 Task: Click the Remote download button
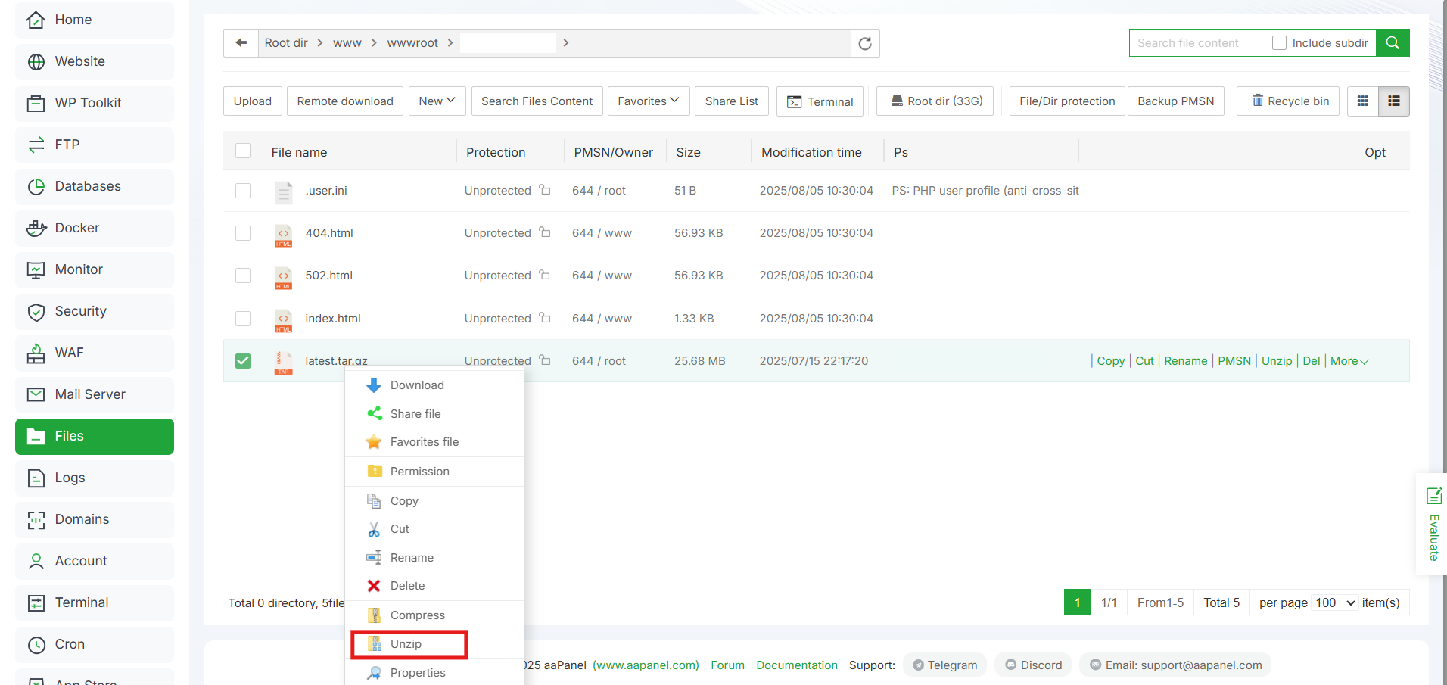[x=344, y=101]
